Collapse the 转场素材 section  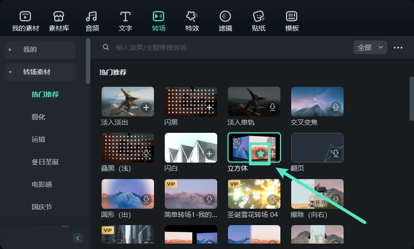click(40, 72)
